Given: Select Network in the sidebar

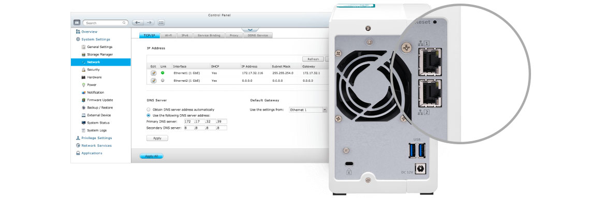Looking at the screenshot, I should coord(101,62).
